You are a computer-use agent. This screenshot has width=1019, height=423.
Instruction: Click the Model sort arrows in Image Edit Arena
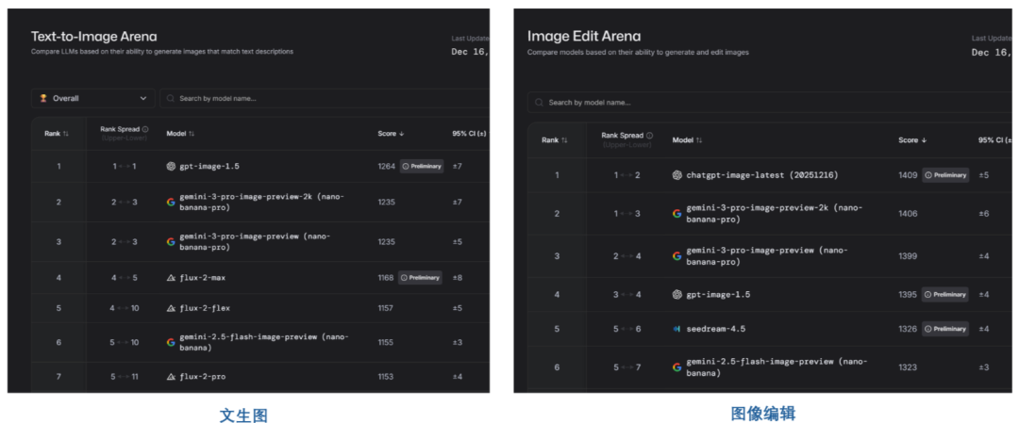698,140
